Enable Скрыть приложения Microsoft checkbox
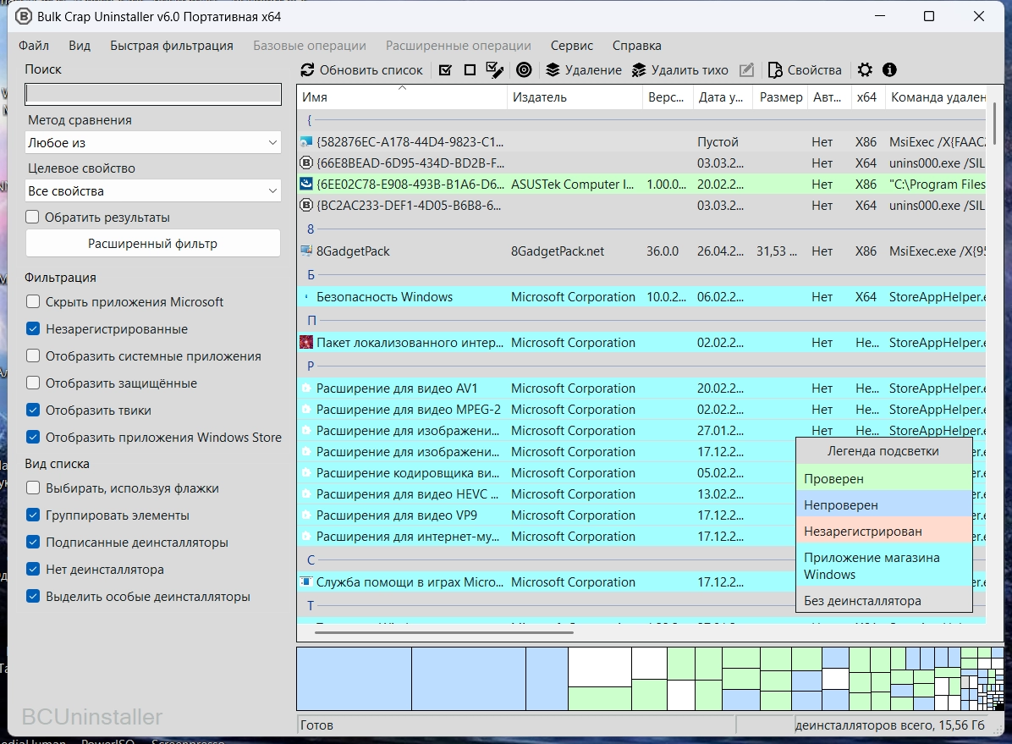The width and height of the screenshot is (1012, 744). pyautogui.click(x=33, y=302)
